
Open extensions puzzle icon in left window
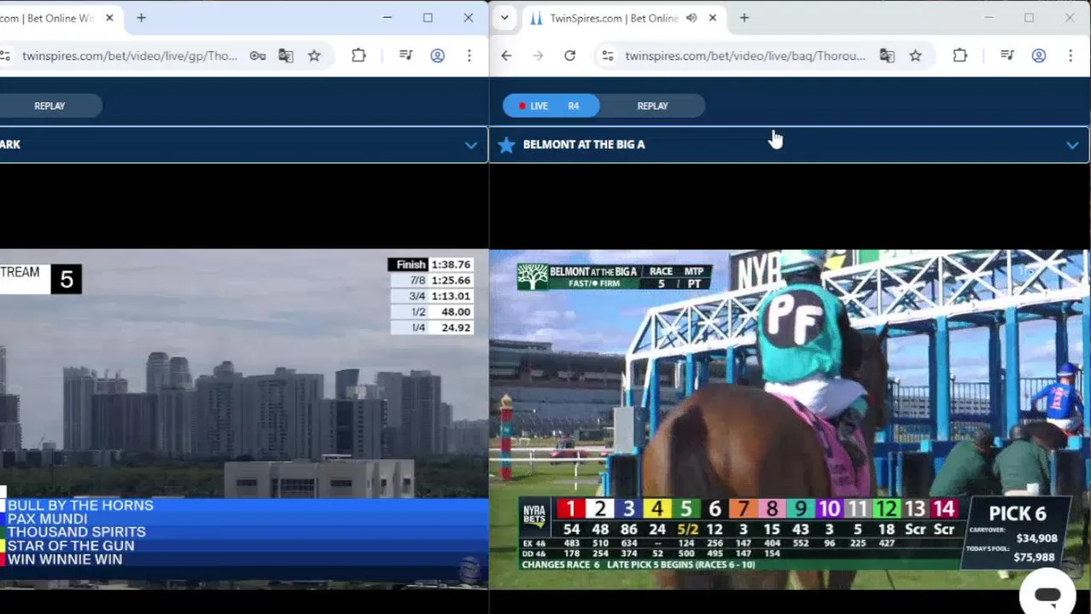pos(359,56)
